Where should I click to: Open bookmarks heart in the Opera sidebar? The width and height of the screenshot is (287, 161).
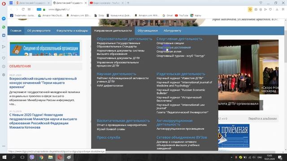[x=4, y=58]
